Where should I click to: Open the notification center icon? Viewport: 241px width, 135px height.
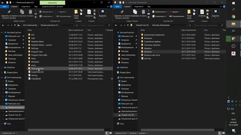(x=233, y=130)
